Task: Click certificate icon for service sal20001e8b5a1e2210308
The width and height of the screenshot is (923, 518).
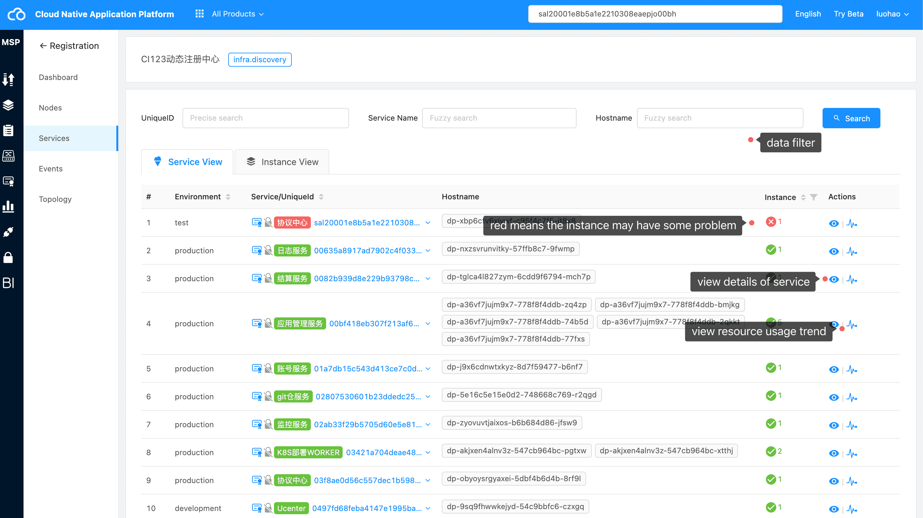Action: point(256,222)
